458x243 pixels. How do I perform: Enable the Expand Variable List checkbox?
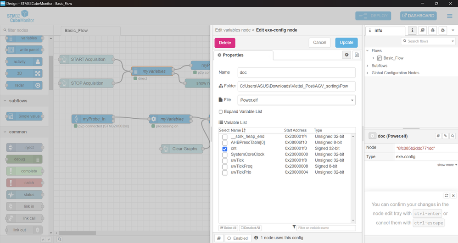click(x=221, y=112)
